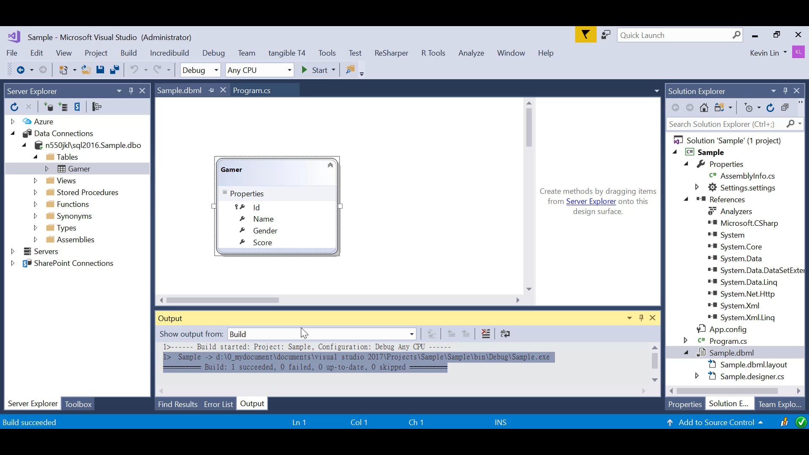Pin the Output window

click(x=642, y=318)
